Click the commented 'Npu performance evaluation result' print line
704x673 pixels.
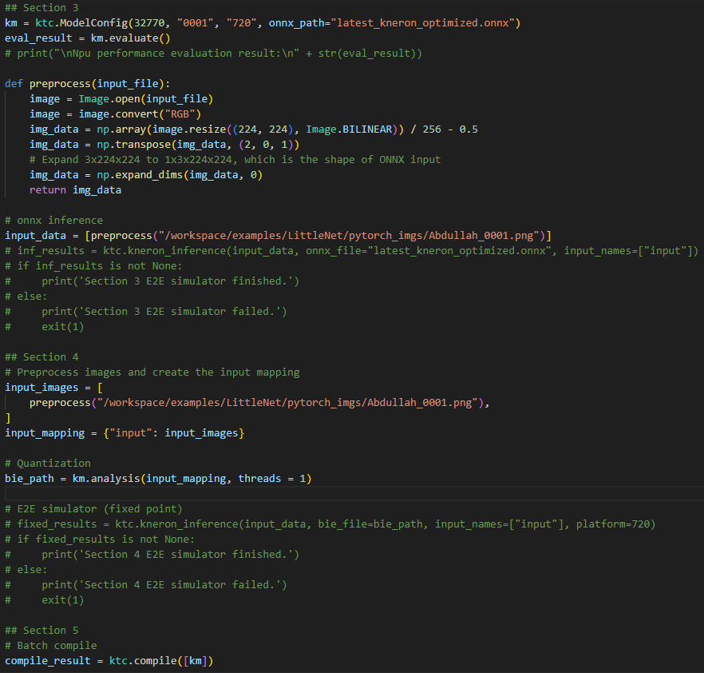coord(213,54)
